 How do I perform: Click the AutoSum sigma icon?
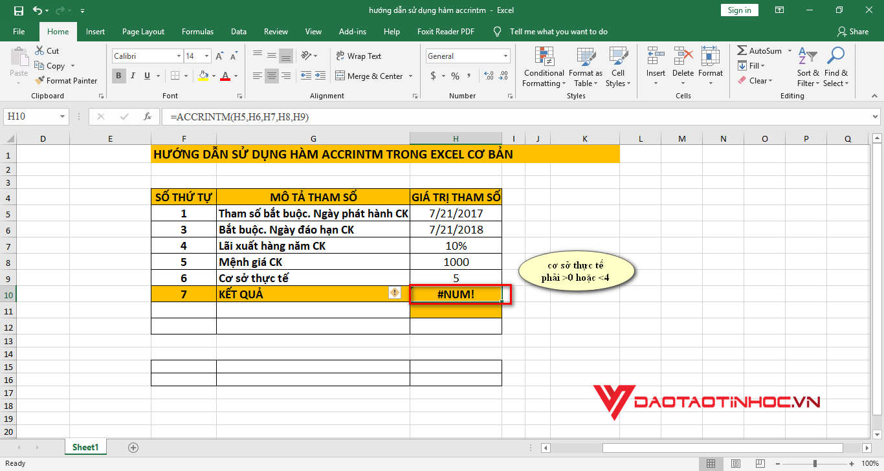click(x=742, y=51)
